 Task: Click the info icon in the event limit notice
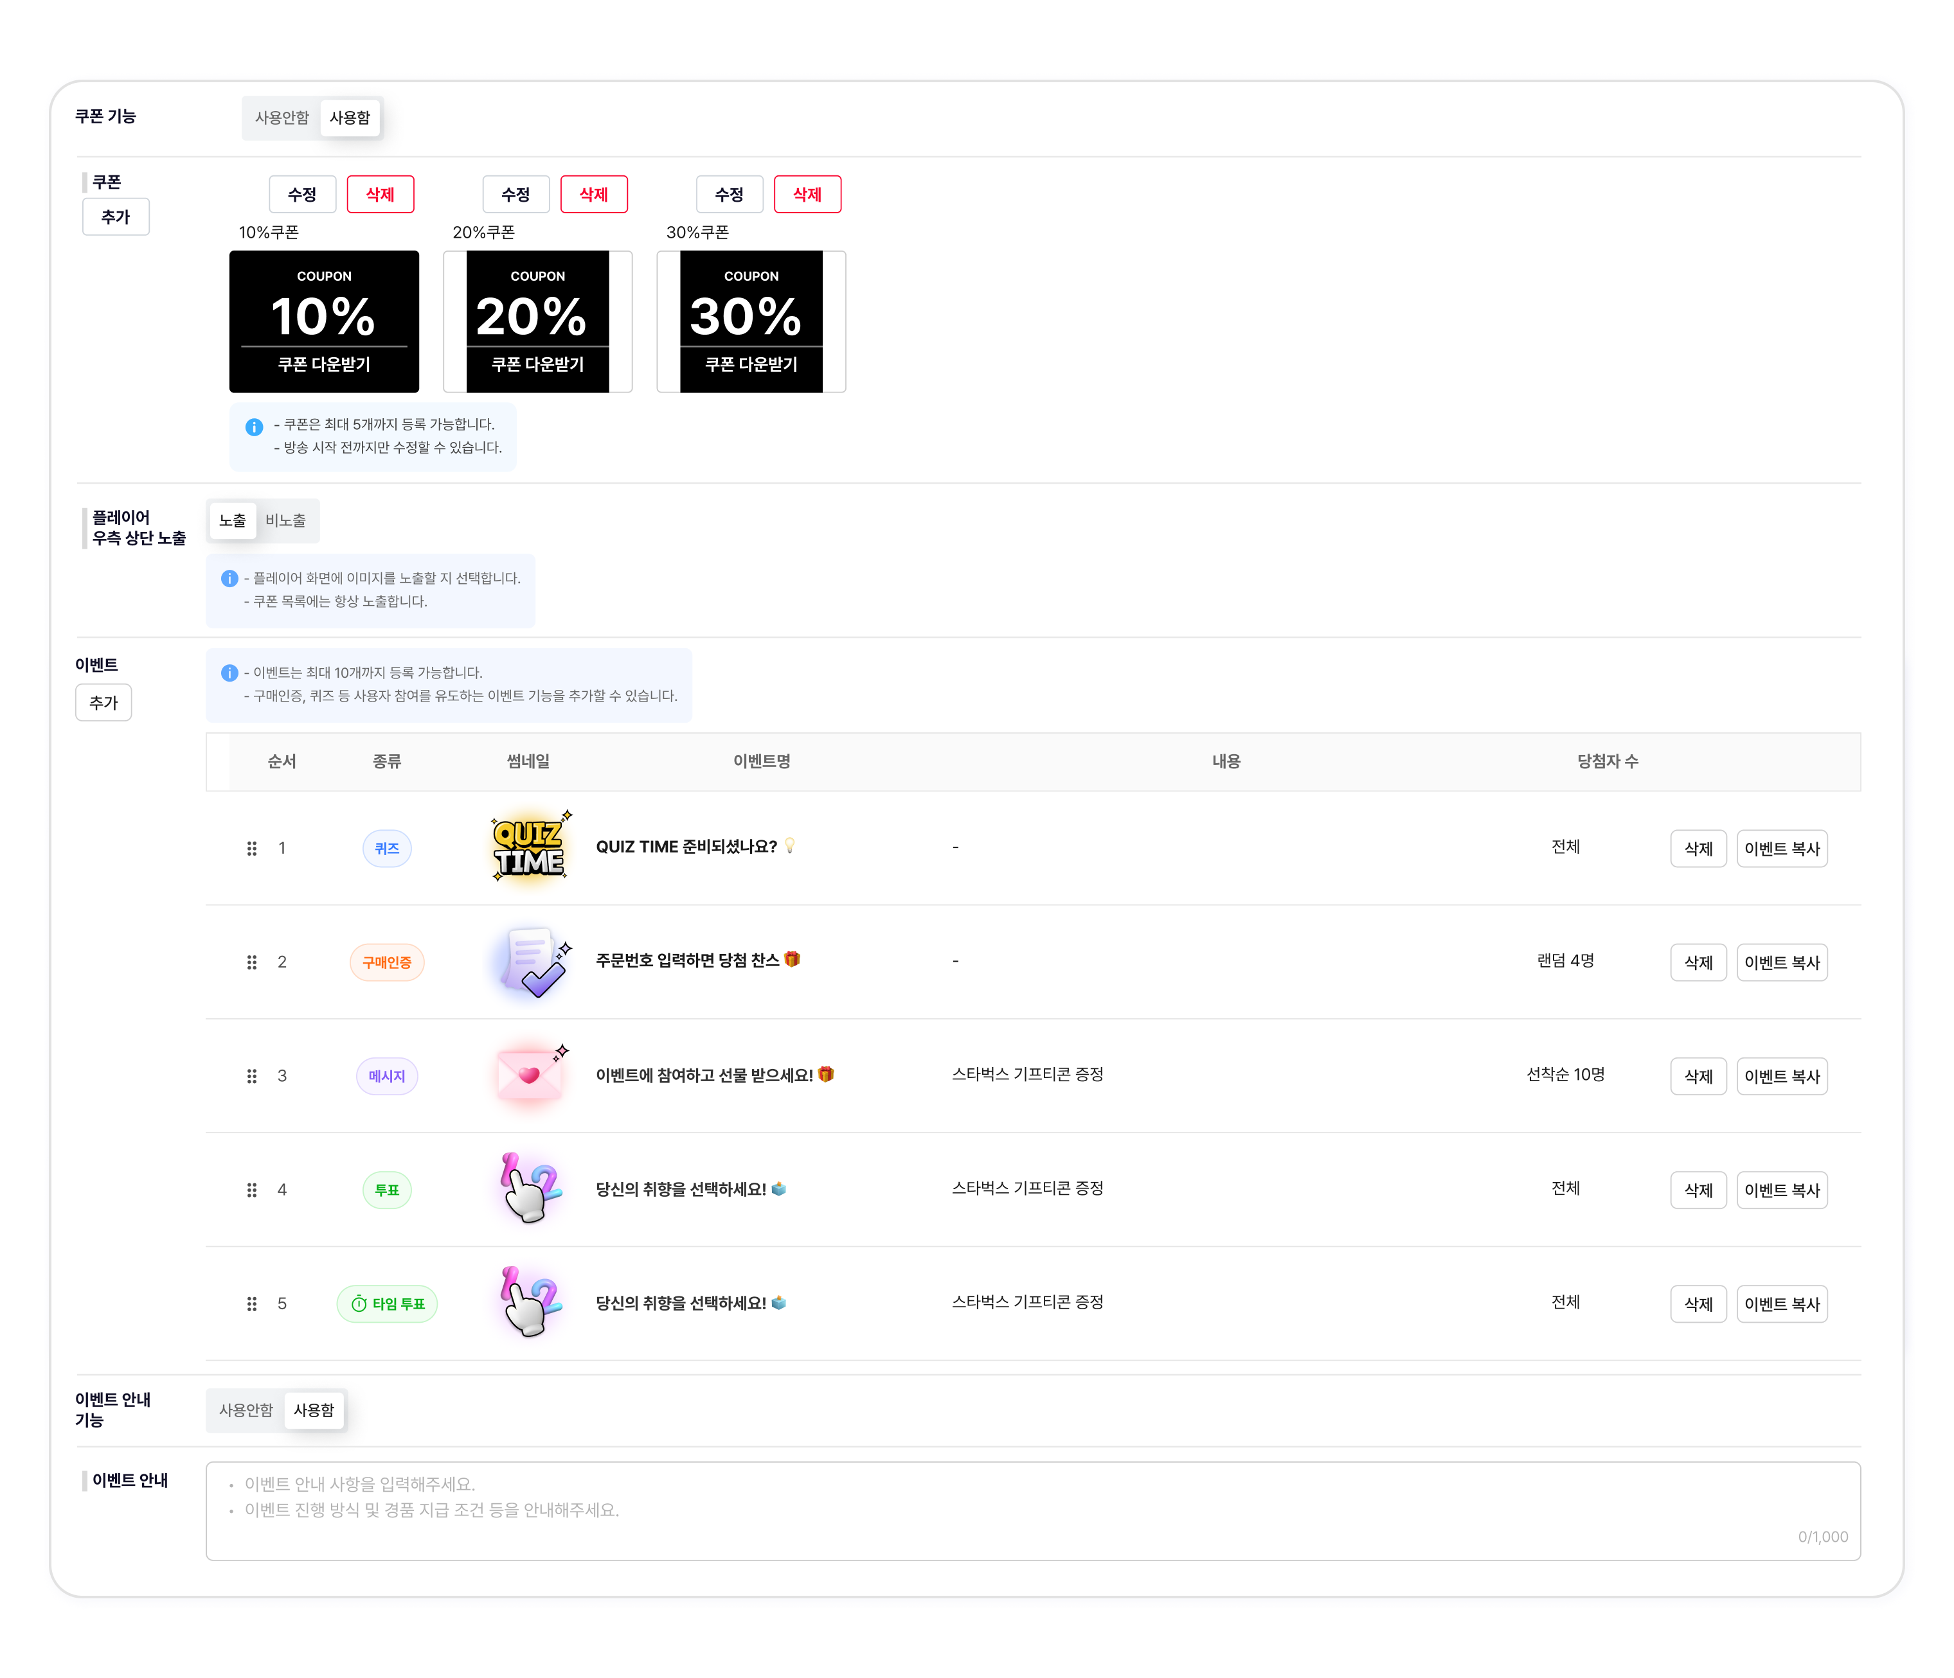point(229,673)
